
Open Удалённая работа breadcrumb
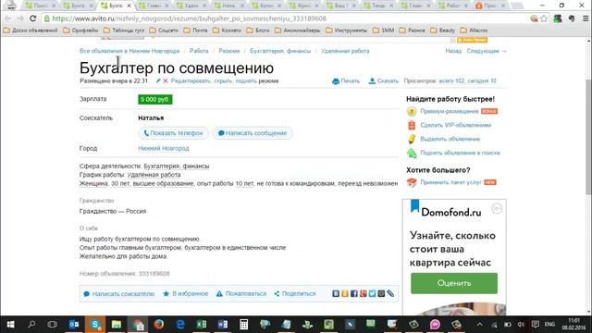(345, 51)
